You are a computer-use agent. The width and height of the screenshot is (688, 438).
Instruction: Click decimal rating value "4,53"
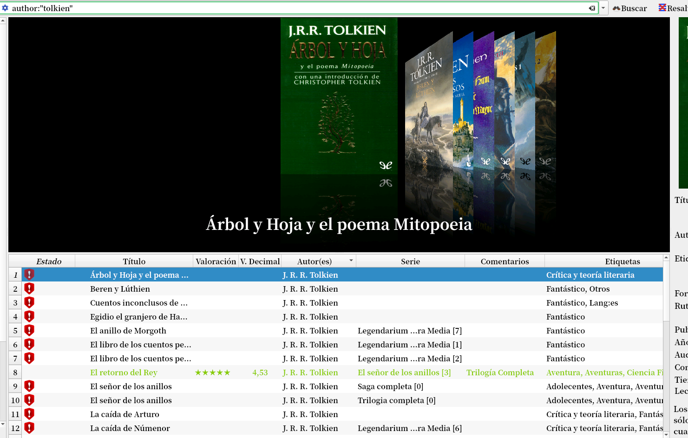[x=260, y=372]
